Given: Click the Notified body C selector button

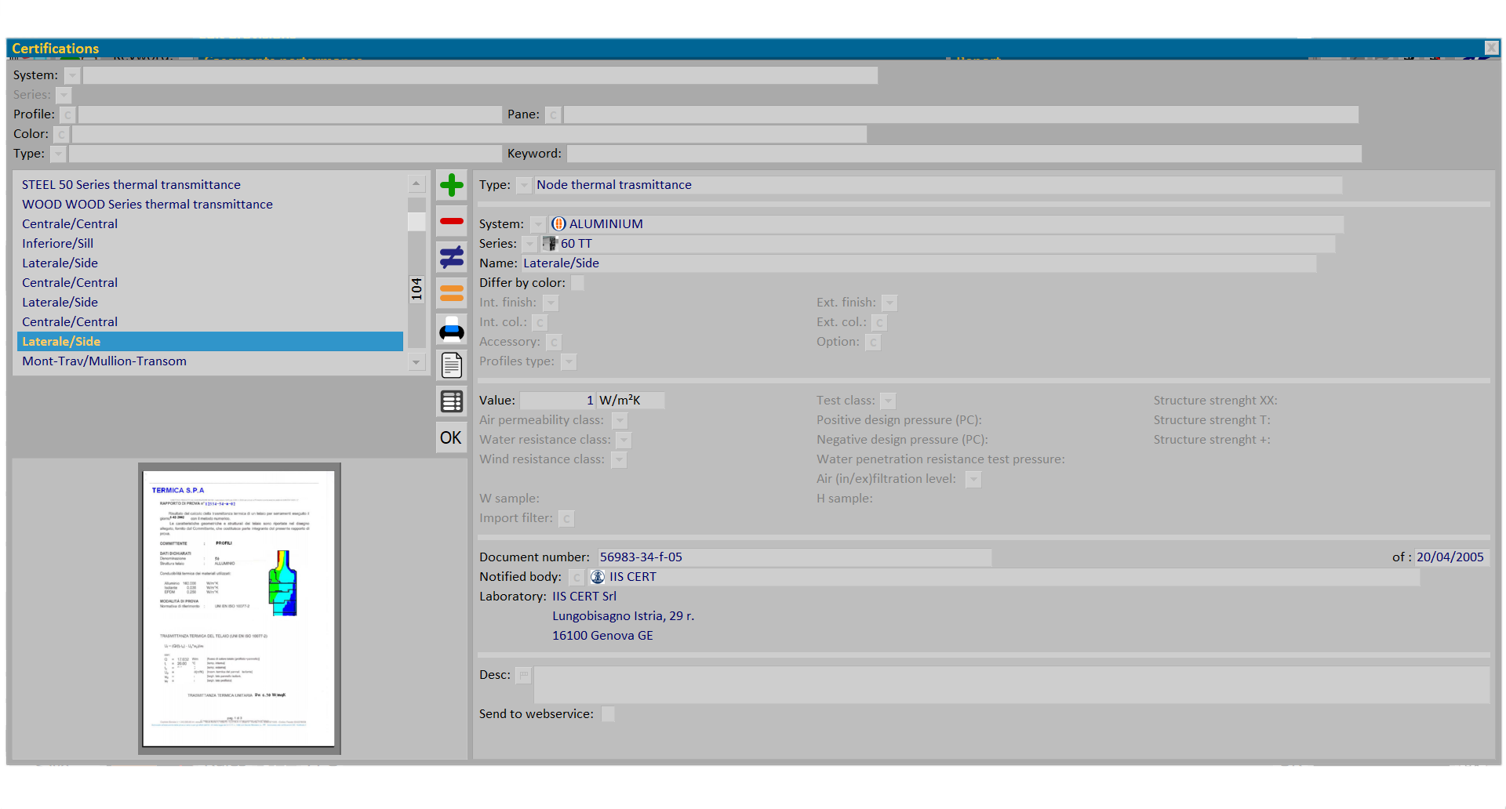Looking at the screenshot, I should tap(577, 578).
